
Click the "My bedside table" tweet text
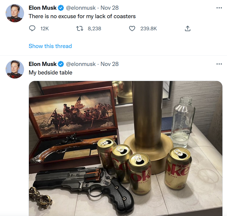(50, 72)
